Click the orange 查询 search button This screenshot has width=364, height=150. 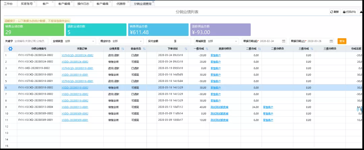click(x=342, y=41)
